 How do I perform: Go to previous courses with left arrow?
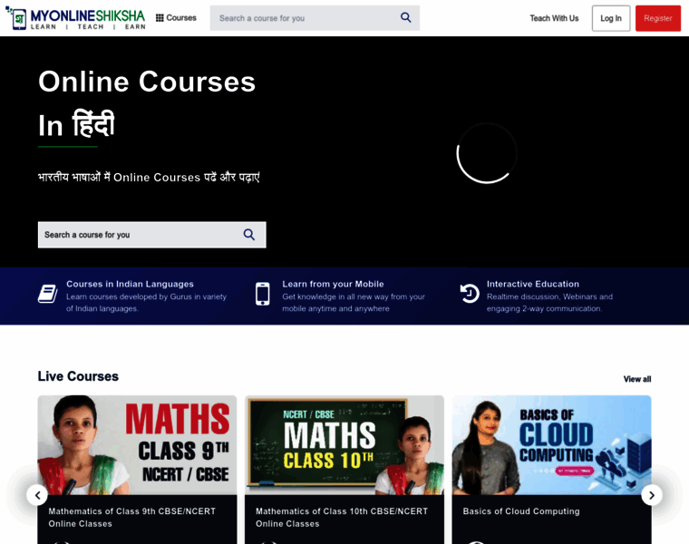37,495
